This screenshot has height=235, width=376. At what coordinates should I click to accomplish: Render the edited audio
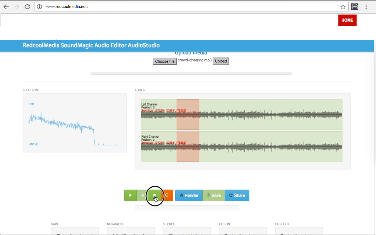click(189, 195)
